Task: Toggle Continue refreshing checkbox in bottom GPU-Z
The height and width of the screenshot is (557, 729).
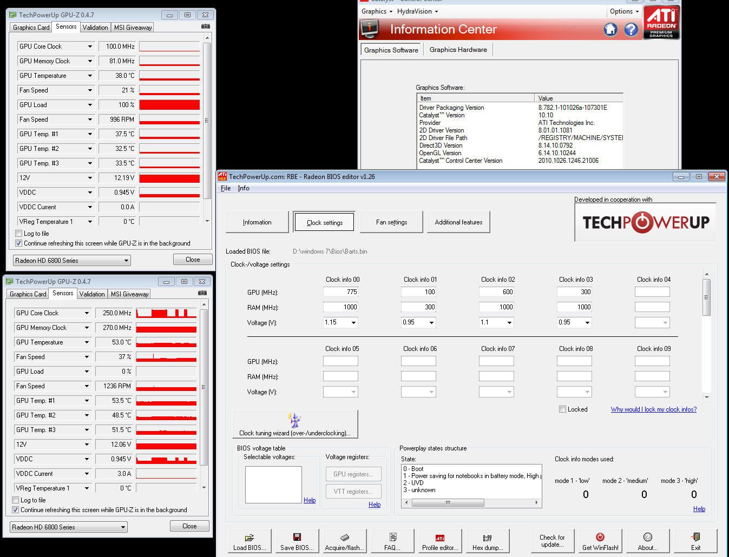Action: pyautogui.click(x=16, y=510)
